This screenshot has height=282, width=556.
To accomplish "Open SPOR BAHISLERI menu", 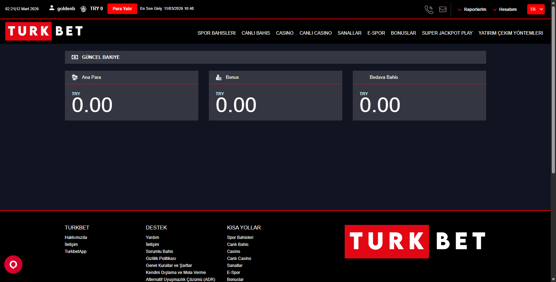I will pyautogui.click(x=217, y=33).
